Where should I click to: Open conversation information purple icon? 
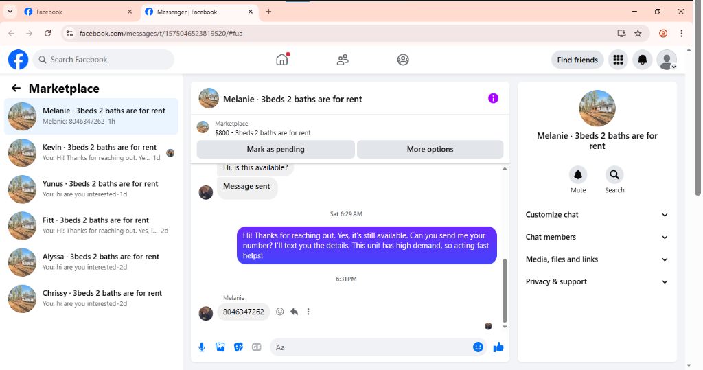click(x=493, y=98)
